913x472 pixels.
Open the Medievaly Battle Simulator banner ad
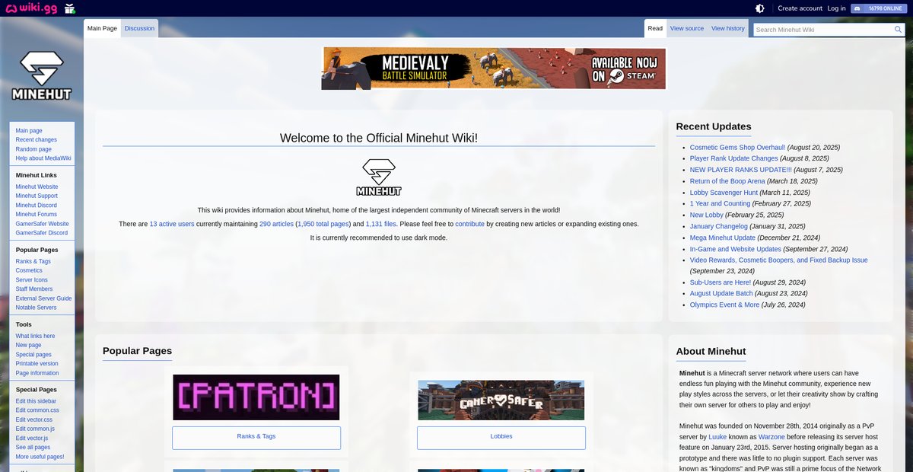coord(494,69)
